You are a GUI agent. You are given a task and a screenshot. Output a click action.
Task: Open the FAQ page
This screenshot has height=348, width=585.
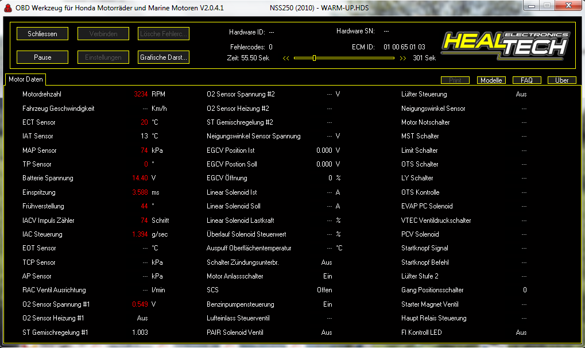point(526,80)
